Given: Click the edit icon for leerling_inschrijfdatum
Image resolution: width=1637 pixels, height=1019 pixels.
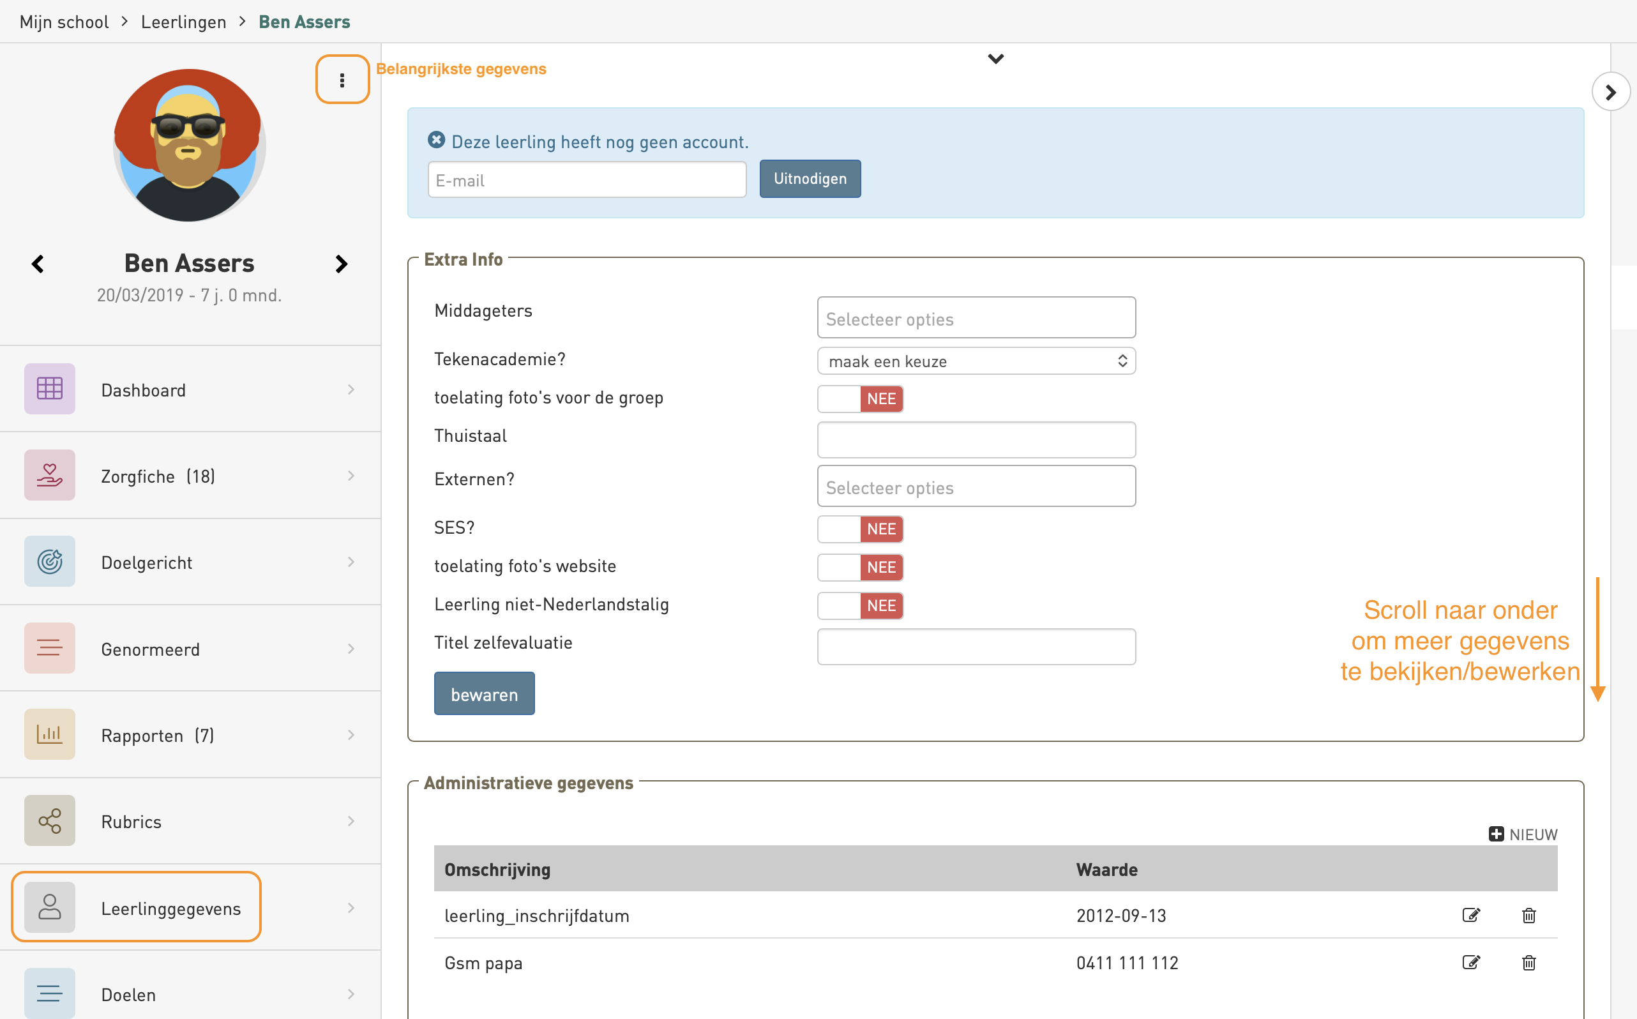Looking at the screenshot, I should (1470, 914).
